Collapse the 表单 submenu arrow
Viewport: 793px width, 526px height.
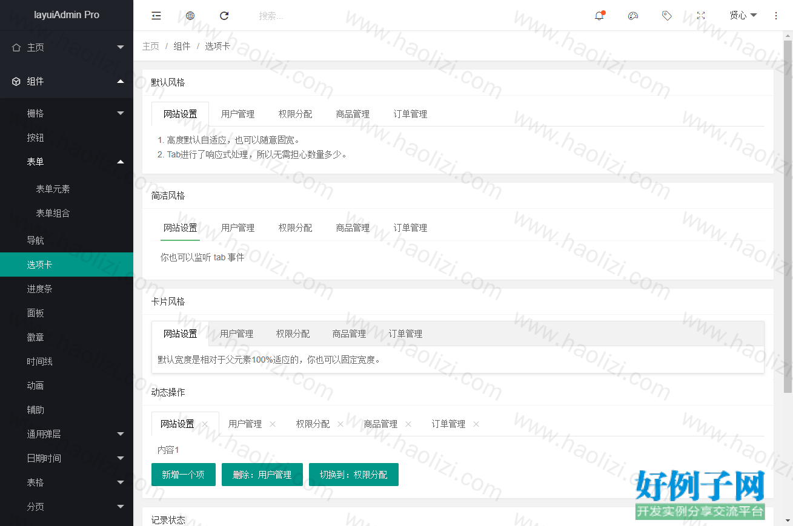point(121,162)
